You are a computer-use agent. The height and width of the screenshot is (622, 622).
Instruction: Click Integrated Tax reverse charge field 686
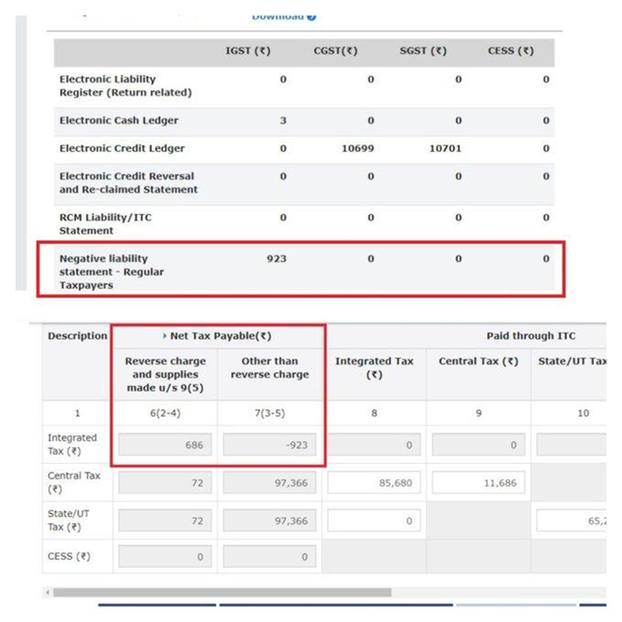tap(164, 445)
